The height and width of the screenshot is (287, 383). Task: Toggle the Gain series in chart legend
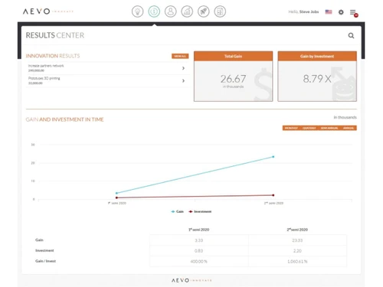pyautogui.click(x=177, y=211)
